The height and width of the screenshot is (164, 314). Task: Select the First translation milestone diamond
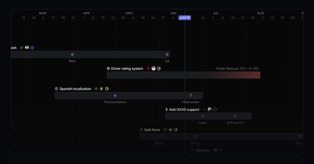point(115,96)
